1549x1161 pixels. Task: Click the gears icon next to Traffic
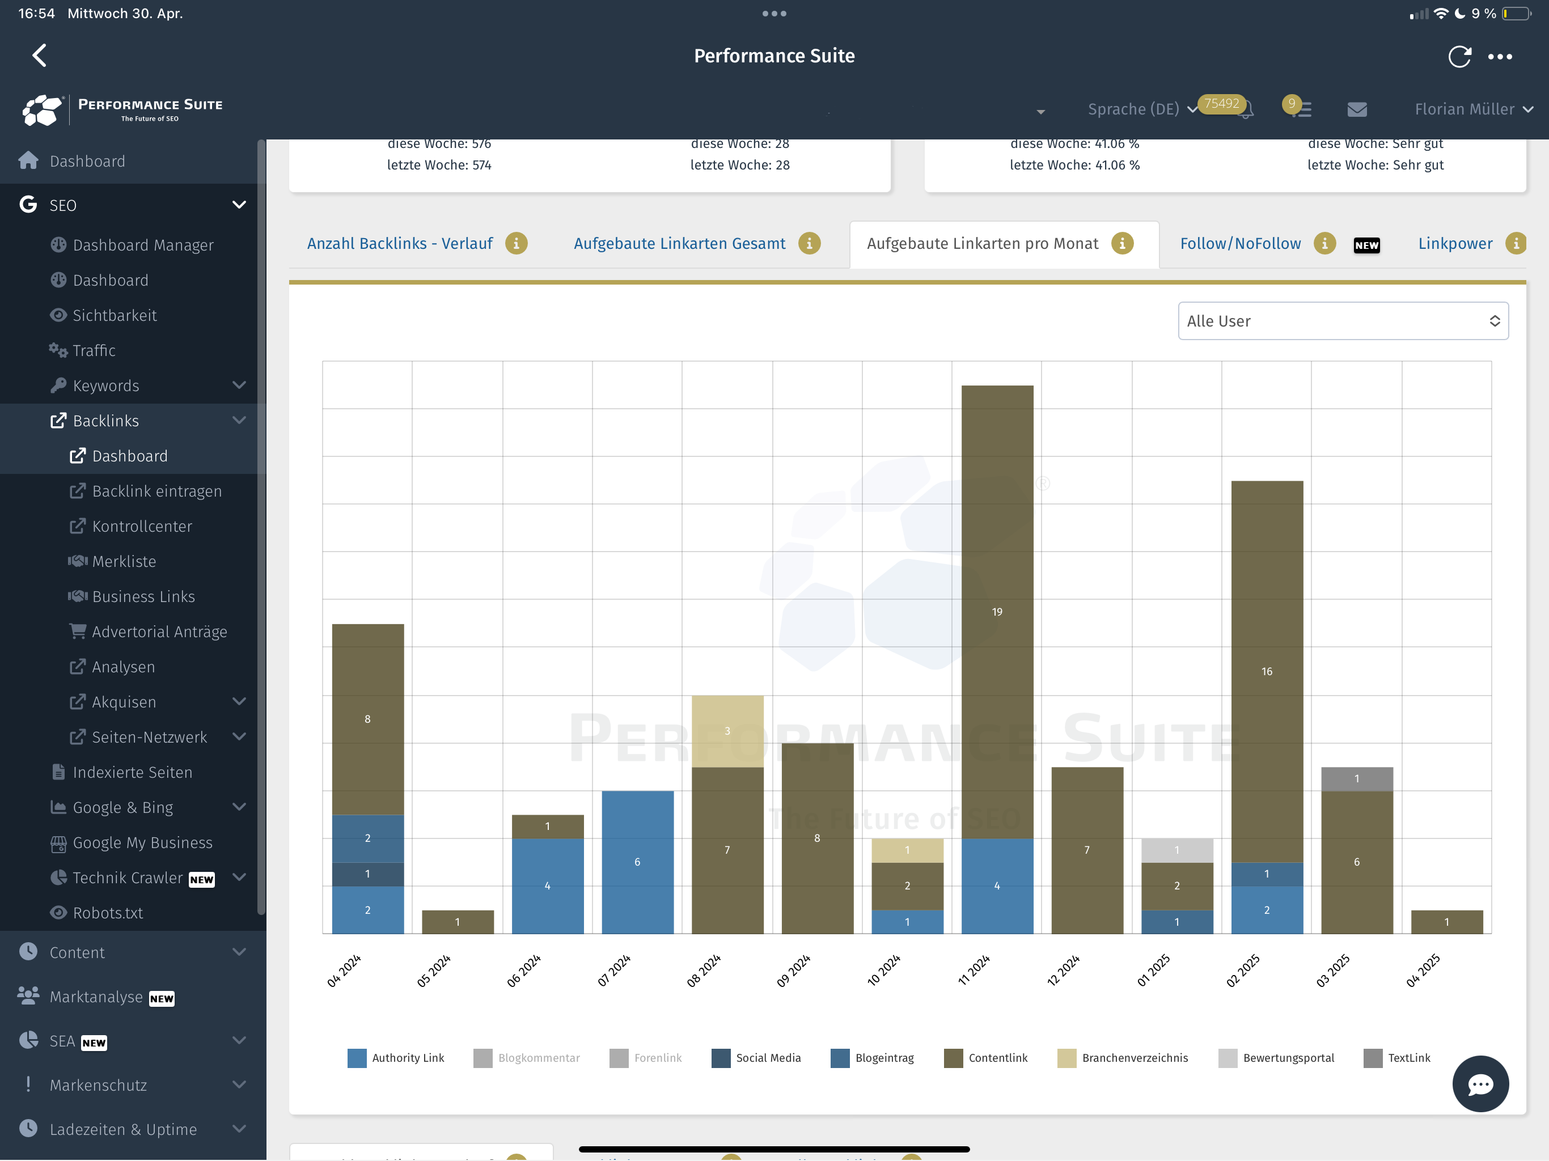coord(58,350)
